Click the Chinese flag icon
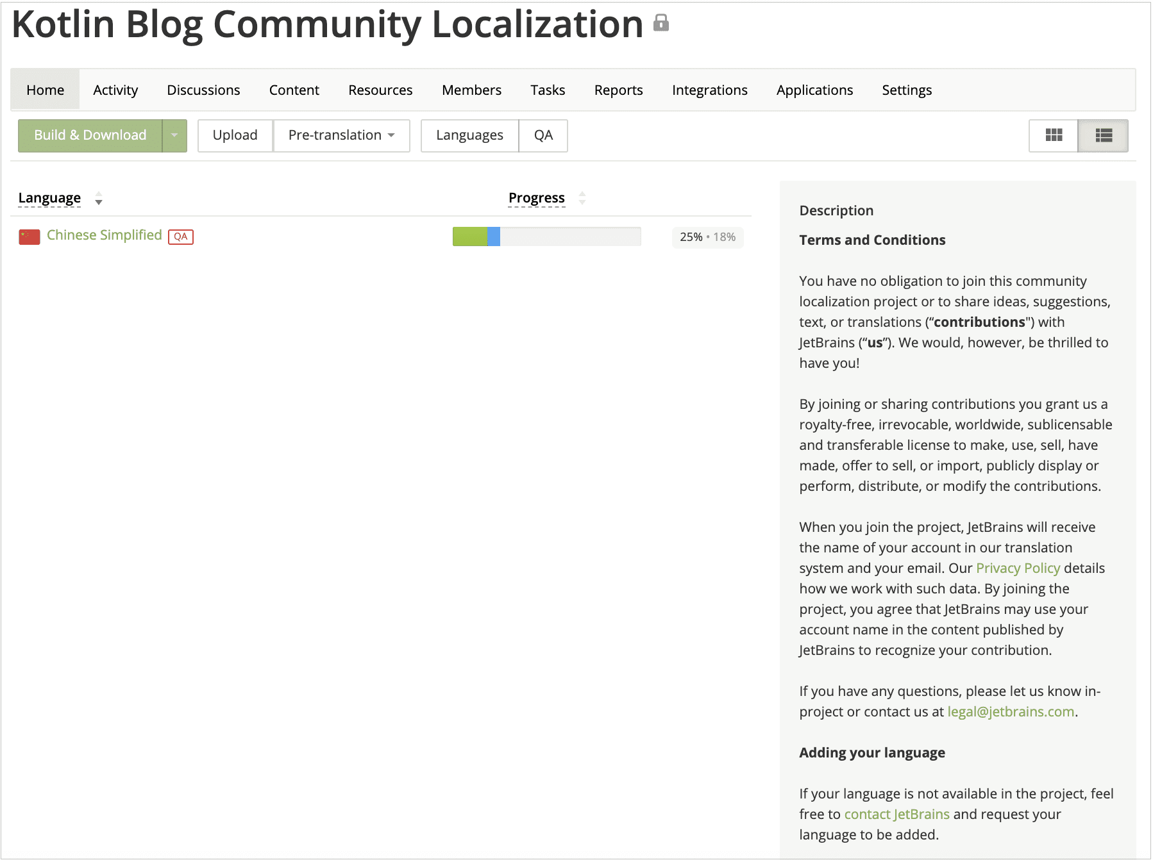 (29, 237)
